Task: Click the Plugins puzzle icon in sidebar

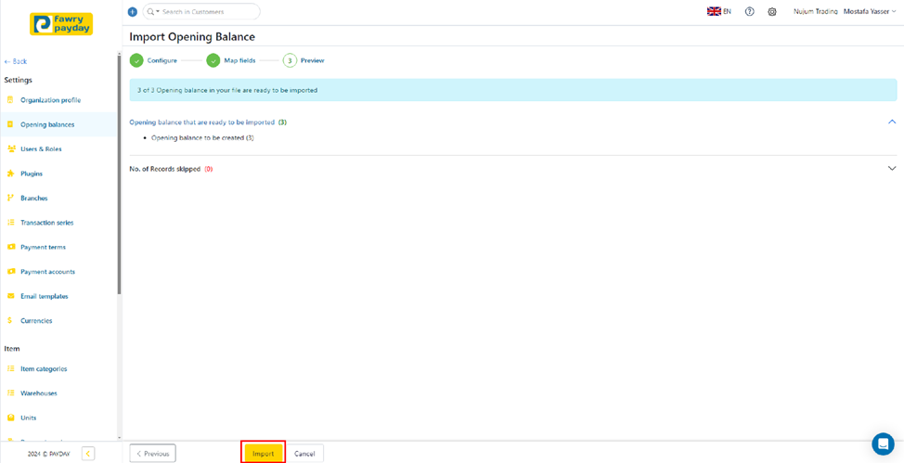Action: click(x=11, y=174)
